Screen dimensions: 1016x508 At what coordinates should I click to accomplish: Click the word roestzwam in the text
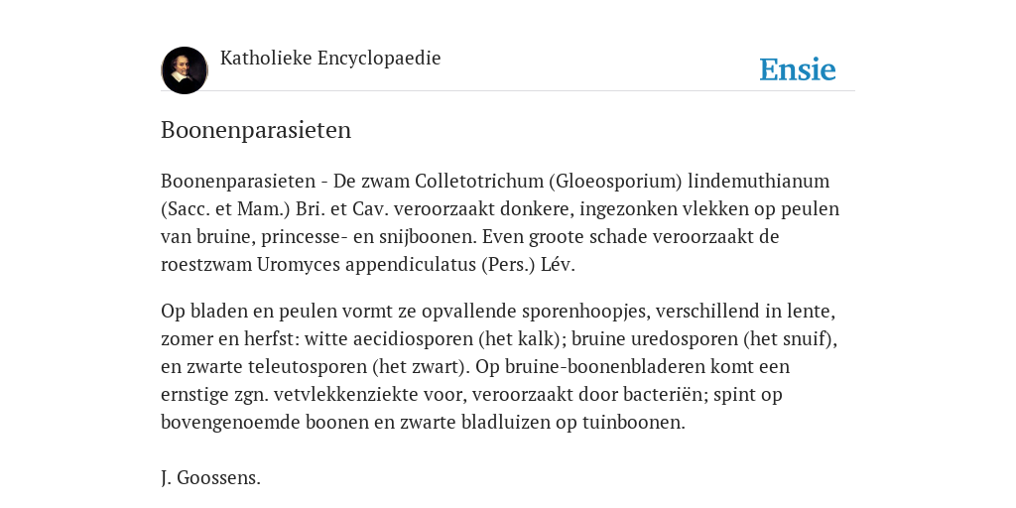(206, 265)
